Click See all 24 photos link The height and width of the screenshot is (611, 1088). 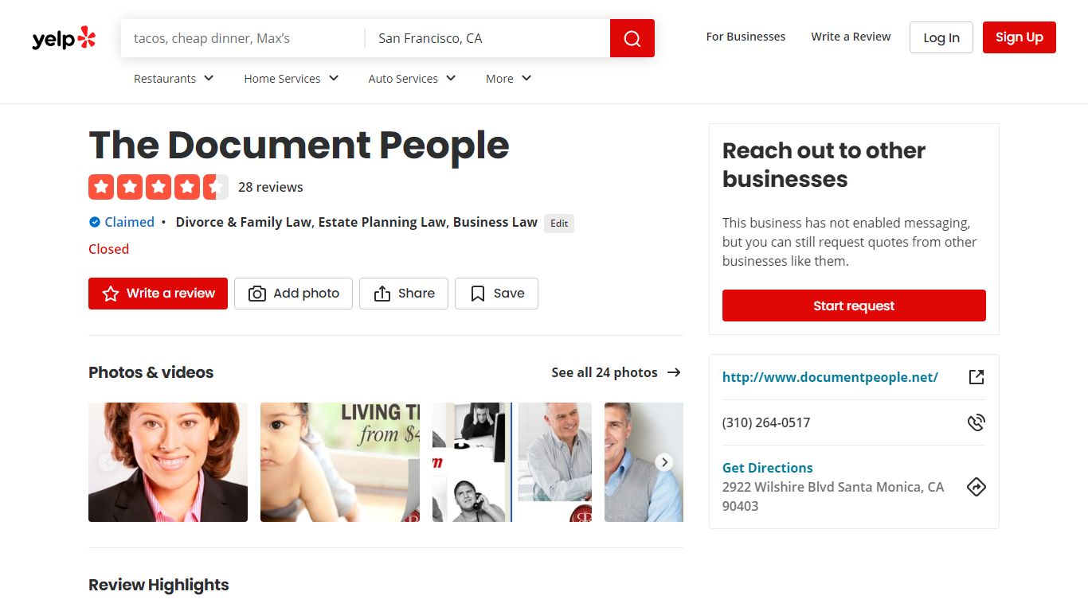coord(605,372)
